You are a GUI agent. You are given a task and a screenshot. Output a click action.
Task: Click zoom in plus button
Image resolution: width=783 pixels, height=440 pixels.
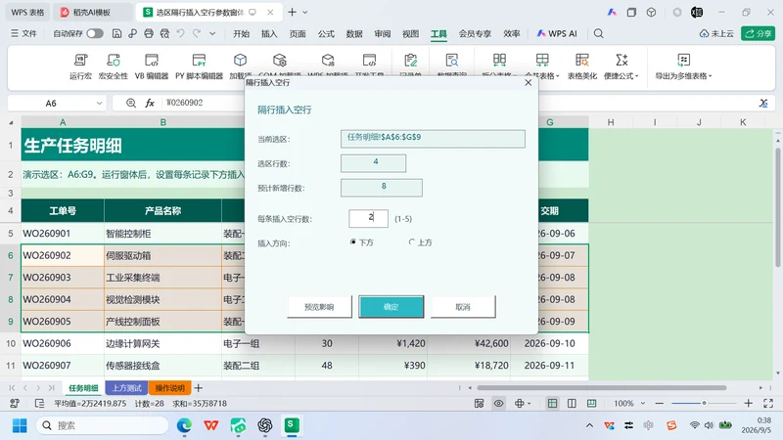[748, 403]
